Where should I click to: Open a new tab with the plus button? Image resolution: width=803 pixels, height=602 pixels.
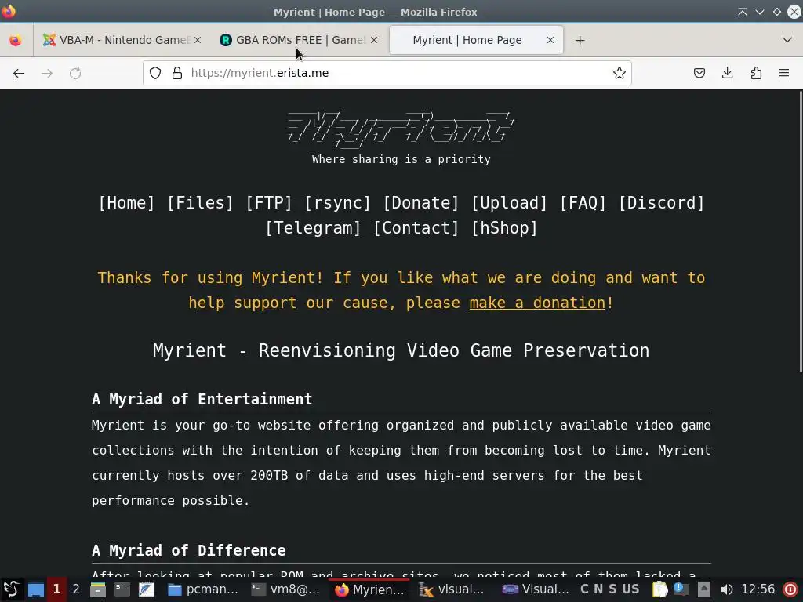[580, 40]
